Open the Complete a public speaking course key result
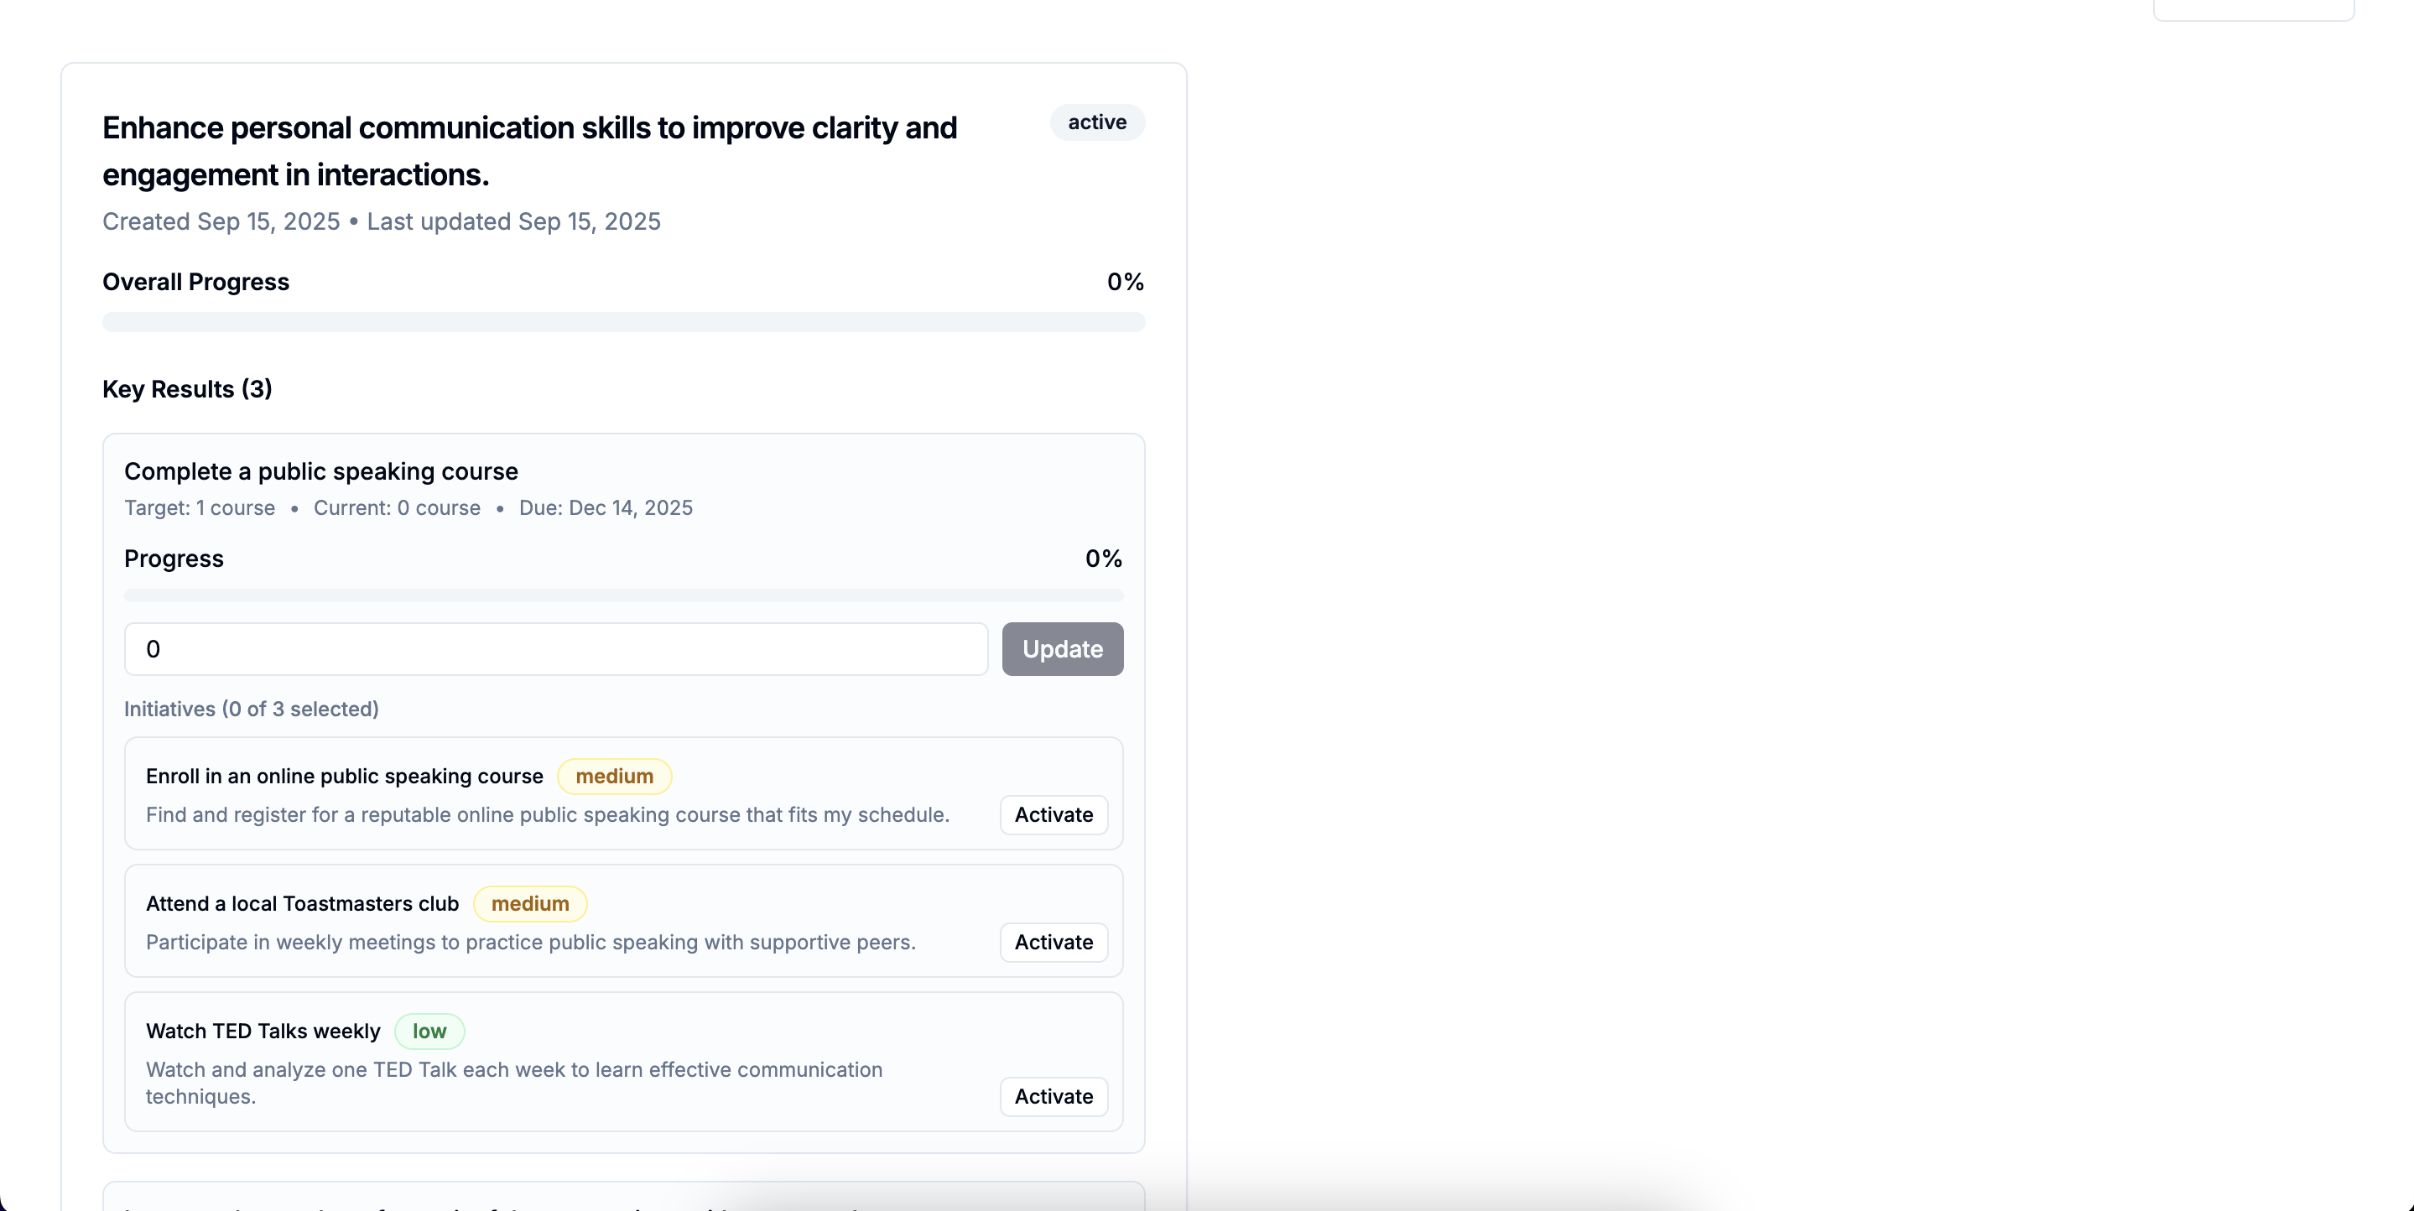Image resolution: width=2414 pixels, height=1211 pixels. (x=320, y=471)
